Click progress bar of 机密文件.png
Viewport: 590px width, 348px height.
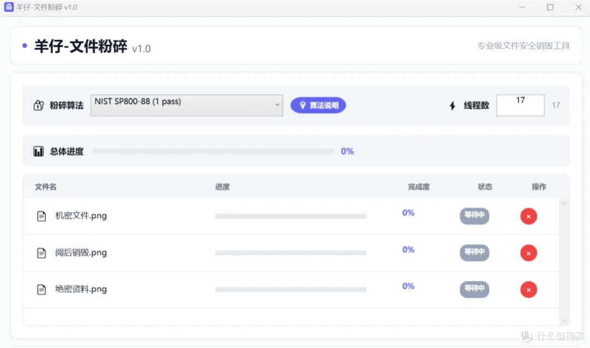point(291,216)
